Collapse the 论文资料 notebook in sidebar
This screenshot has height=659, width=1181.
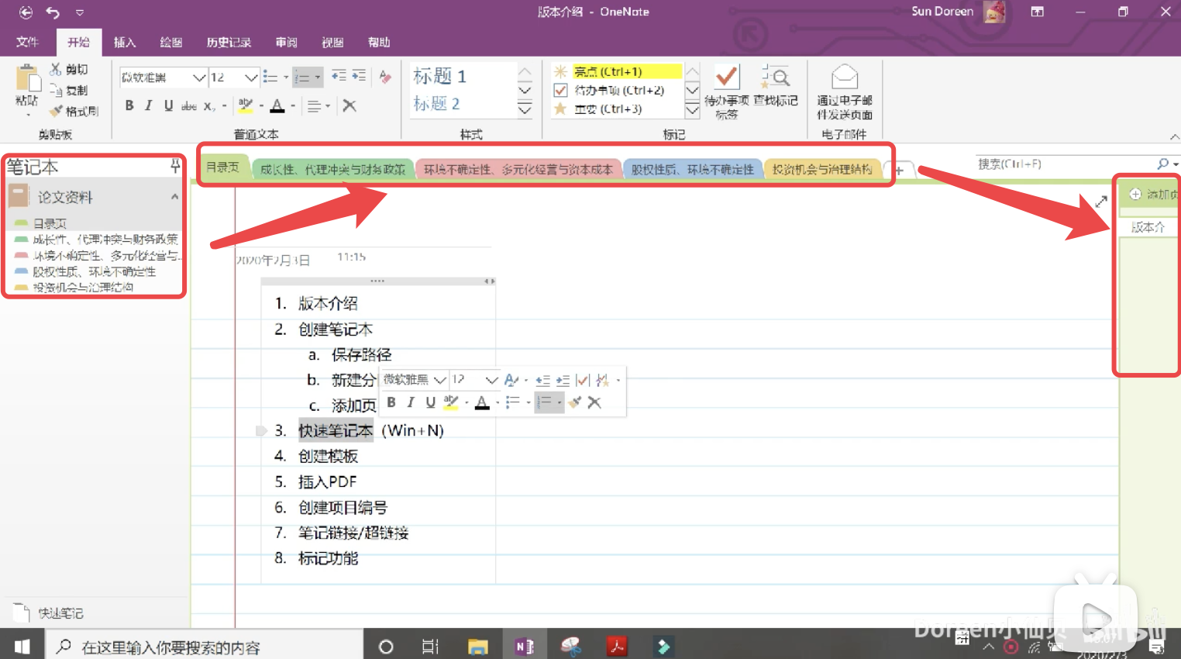point(175,197)
